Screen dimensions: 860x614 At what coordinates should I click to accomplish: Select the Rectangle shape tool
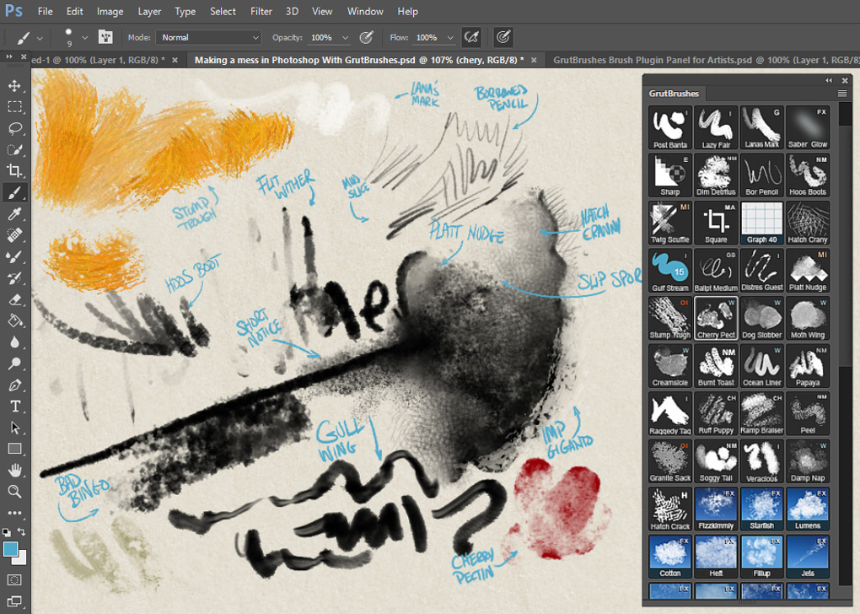[15, 449]
